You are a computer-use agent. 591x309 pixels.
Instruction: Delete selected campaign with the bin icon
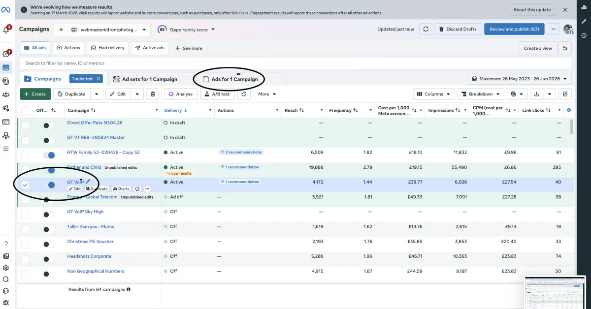click(x=153, y=94)
